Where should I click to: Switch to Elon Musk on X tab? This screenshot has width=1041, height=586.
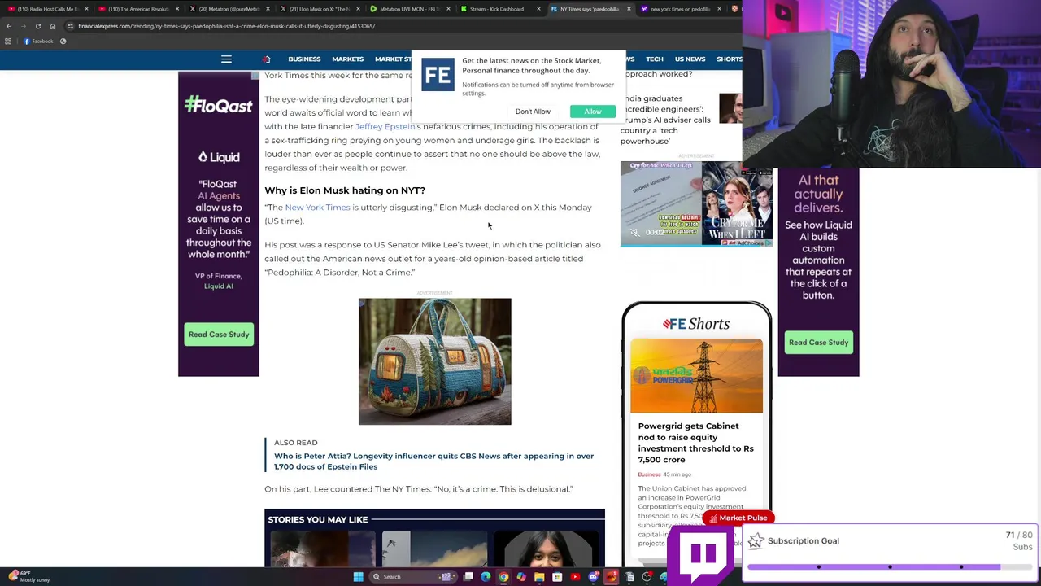click(318, 9)
